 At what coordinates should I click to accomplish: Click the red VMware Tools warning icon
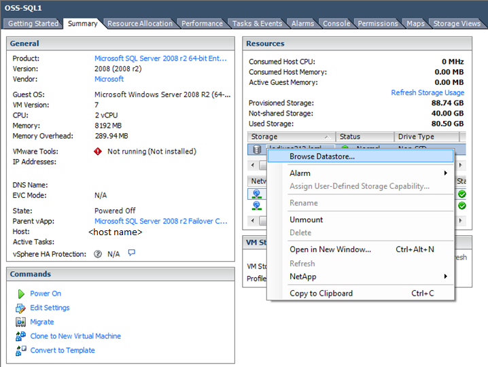click(98, 152)
